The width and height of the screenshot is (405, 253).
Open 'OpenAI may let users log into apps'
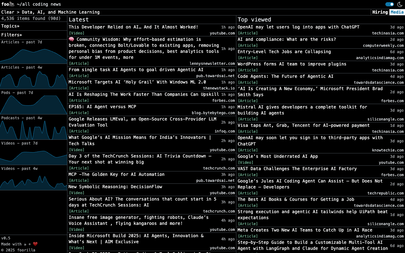coord(298,27)
